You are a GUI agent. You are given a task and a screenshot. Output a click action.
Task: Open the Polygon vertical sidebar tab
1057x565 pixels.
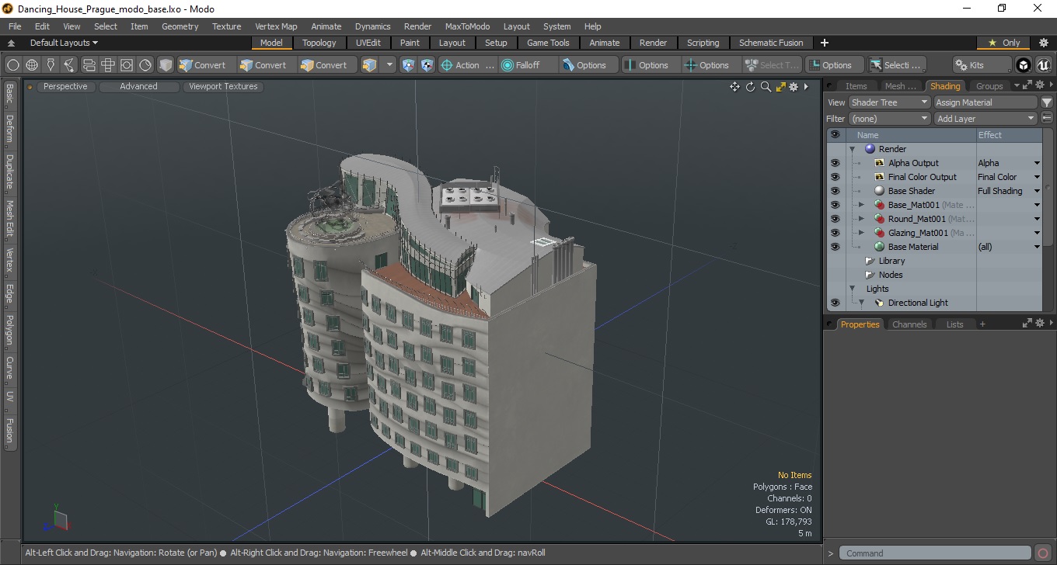point(9,331)
